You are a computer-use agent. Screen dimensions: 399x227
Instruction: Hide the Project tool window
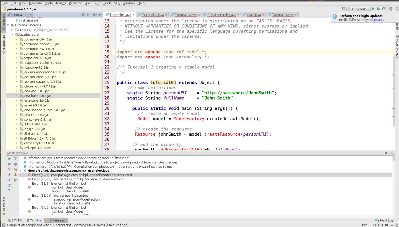coord(100,15)
